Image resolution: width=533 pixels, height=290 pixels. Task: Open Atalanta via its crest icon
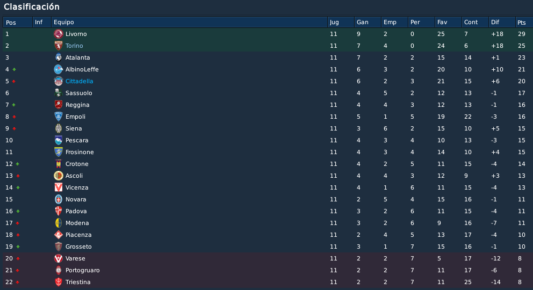pos(59,57)
